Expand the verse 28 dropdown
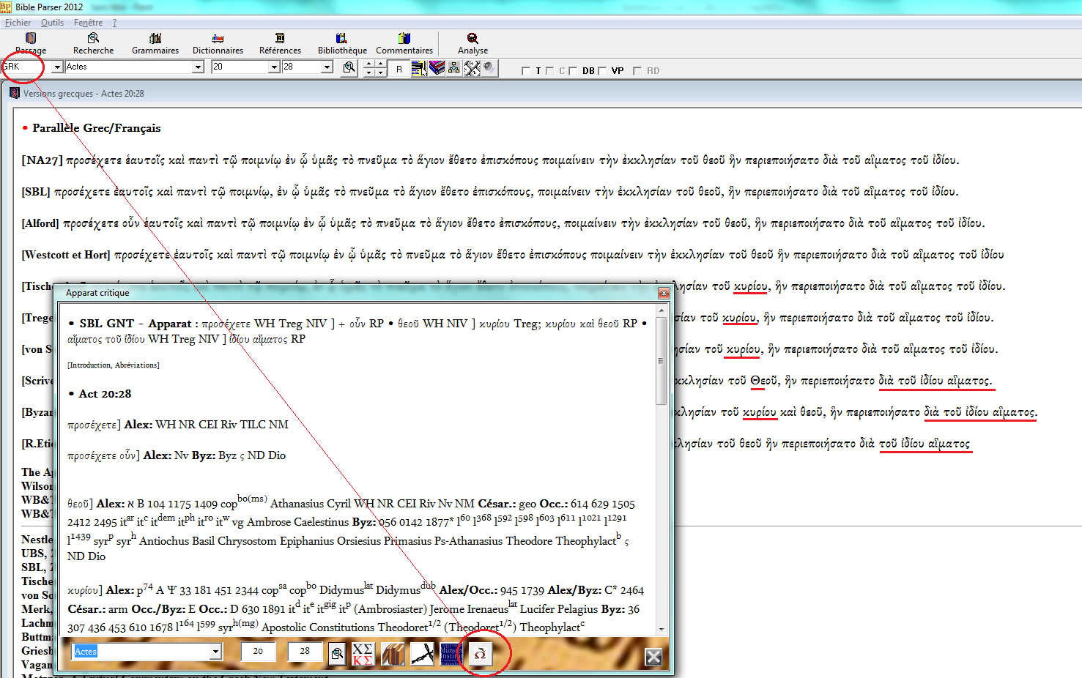The width and height of the screenshot is (1082, 678). pos(327,67)
